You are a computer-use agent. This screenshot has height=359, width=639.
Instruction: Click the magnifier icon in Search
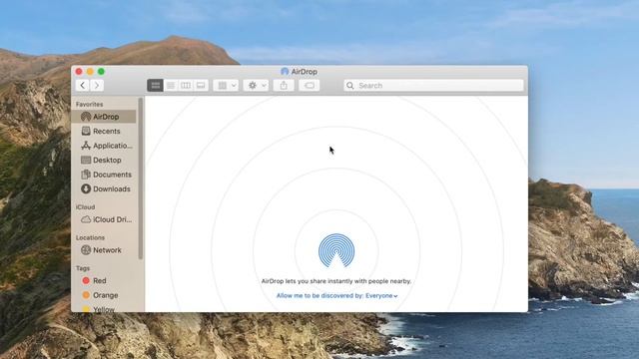pyautogui.click(x=350, y=85)
